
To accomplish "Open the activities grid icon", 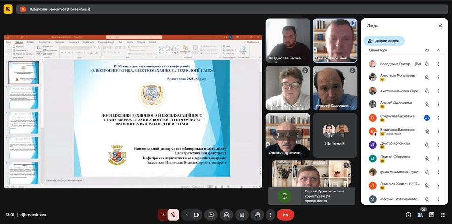I will tap(443, 215).
